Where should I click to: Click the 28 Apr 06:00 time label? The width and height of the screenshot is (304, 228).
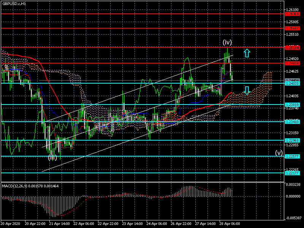click(x=230, y=224)
